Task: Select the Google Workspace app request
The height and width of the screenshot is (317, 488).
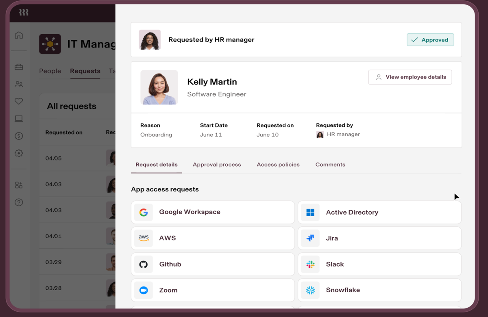Action: 213,212
